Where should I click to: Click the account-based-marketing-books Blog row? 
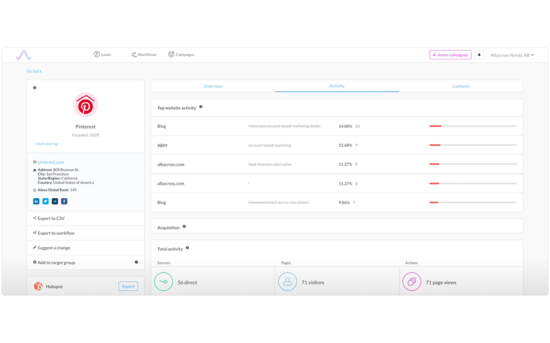[x=337, y=126]
